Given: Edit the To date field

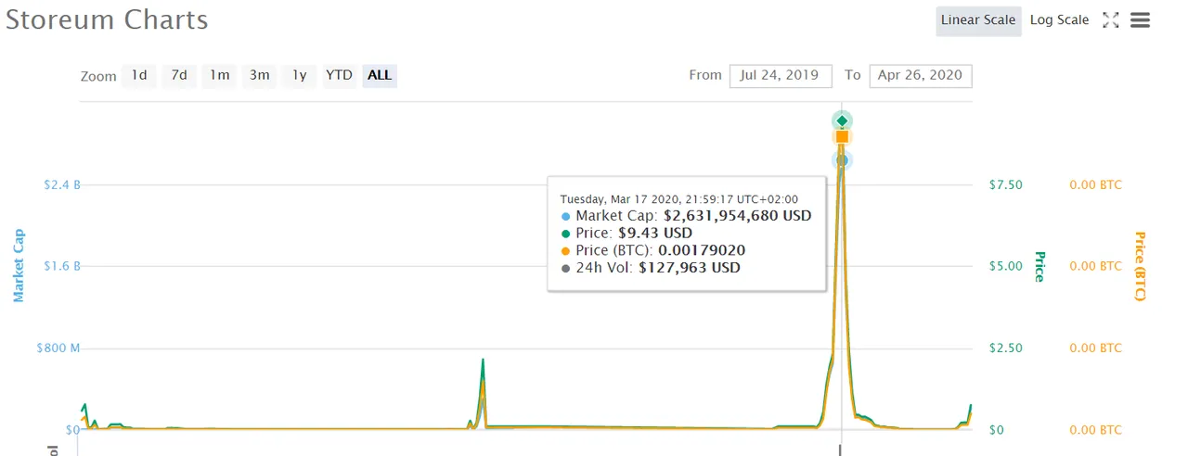Looking at the screenshot, I should tap(921, 75).
